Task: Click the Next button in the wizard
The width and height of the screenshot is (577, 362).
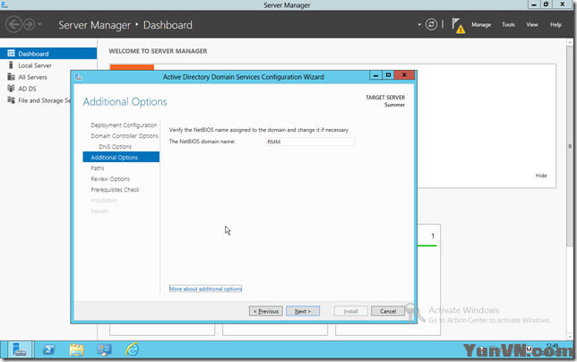Action: tap(303, 311)
